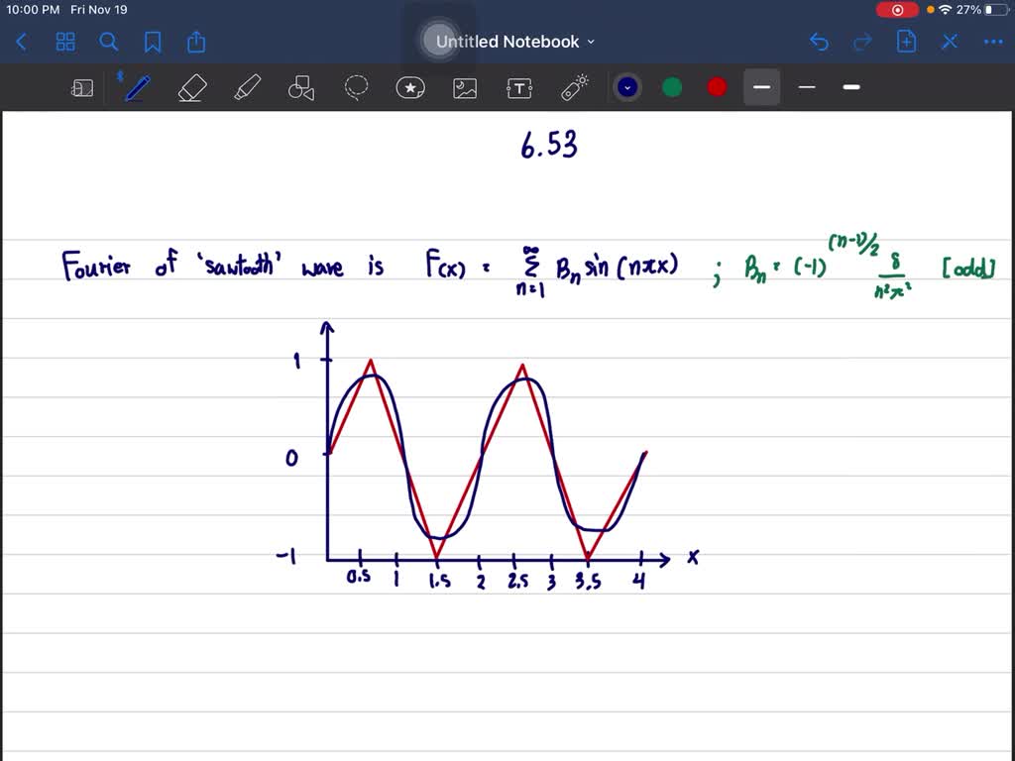The height and width of the screenshot is (761, 1015).
Task: Bookmark the current page
Action: (x=154, y=42)
